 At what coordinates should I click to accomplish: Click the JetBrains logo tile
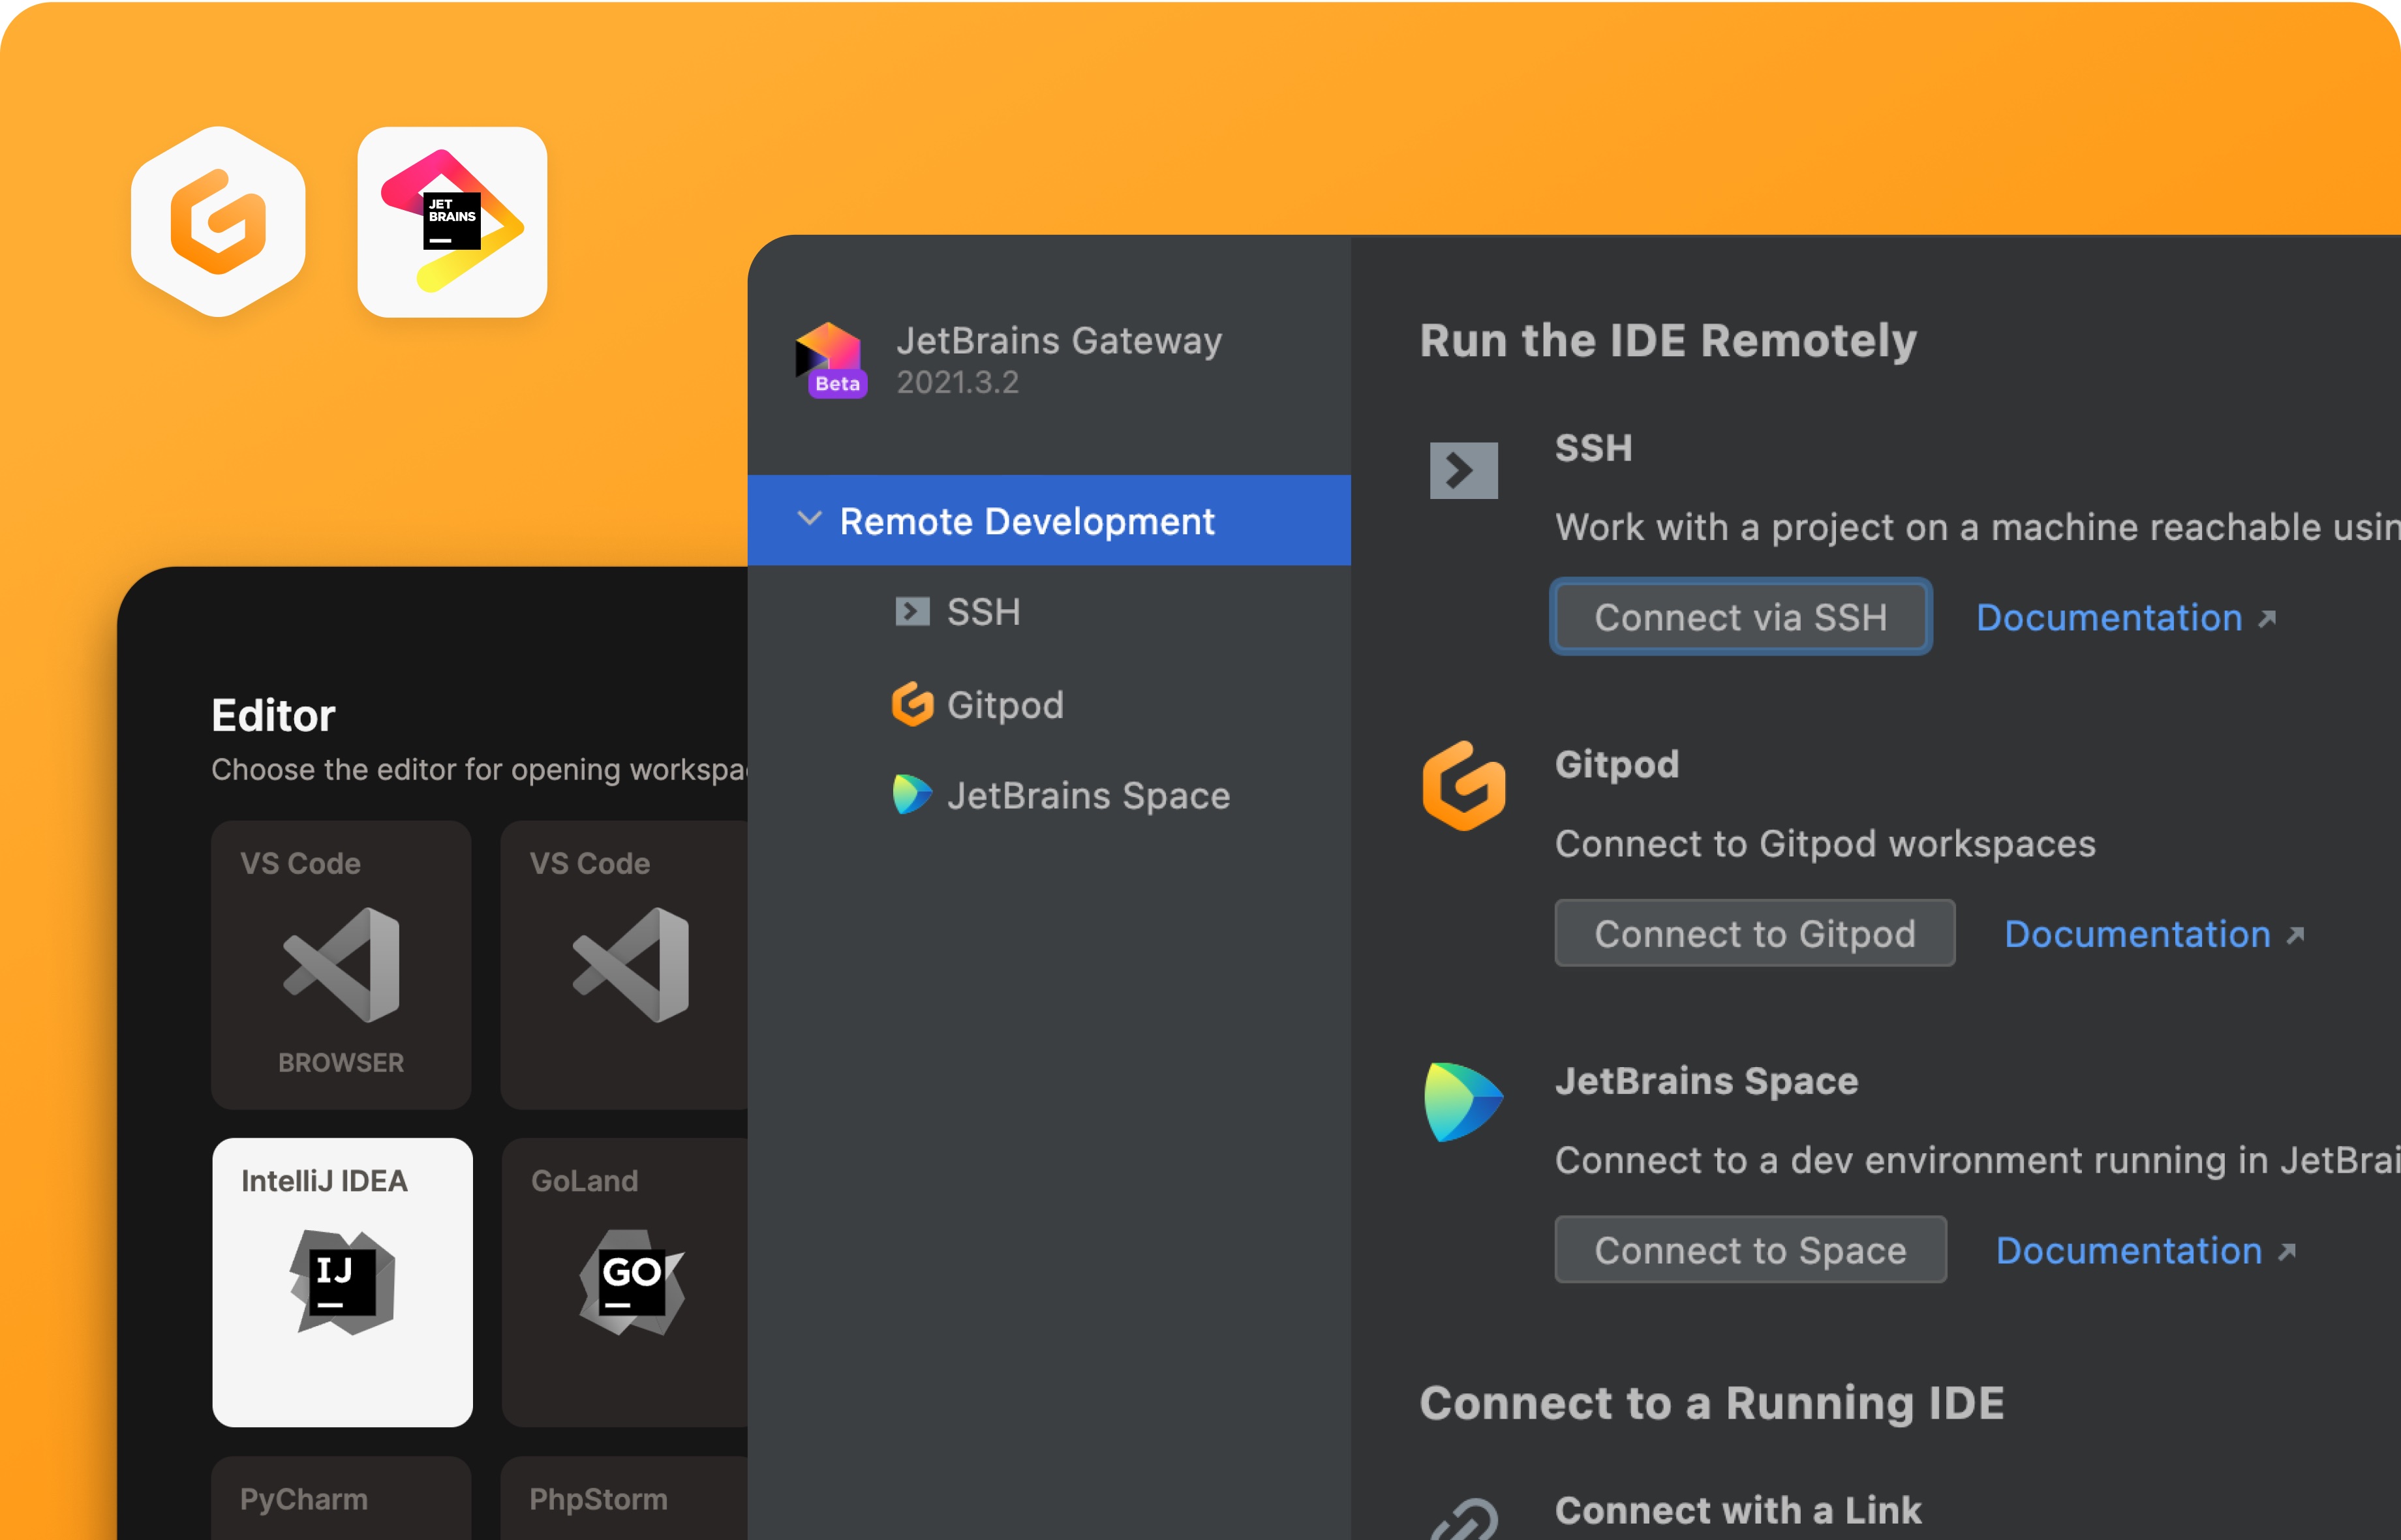coord(452,222)
